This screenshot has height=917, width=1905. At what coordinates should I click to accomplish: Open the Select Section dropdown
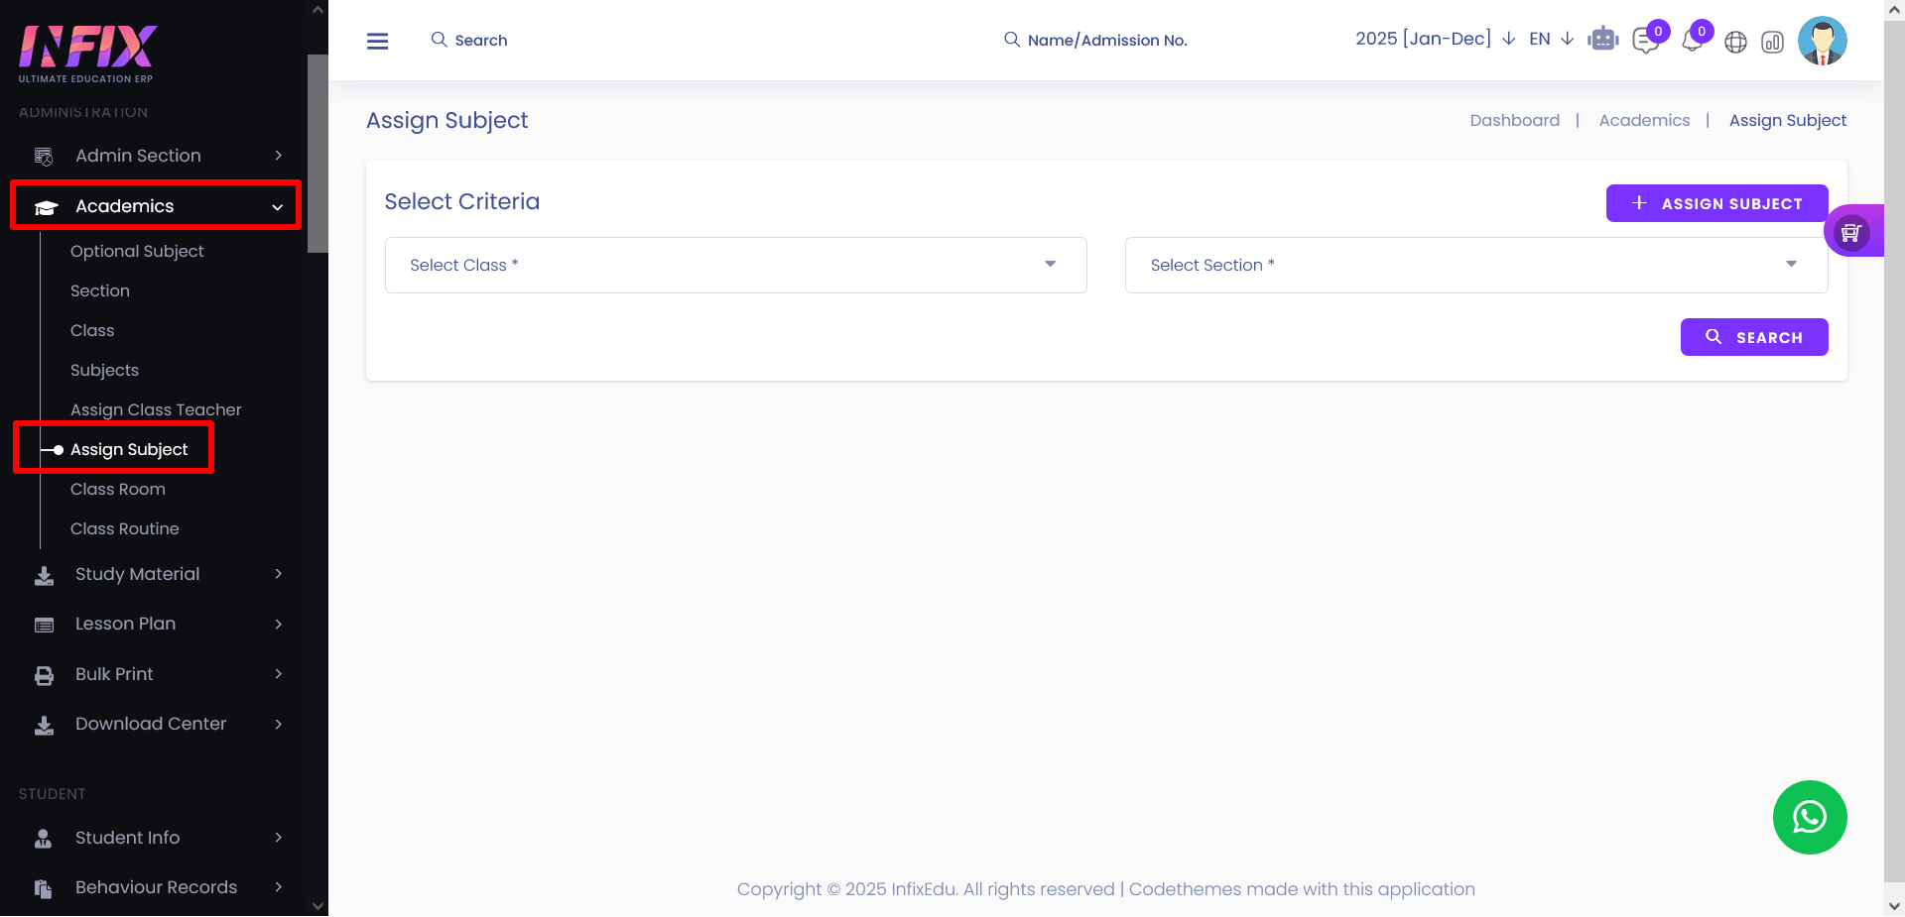tap(1475, 265)
